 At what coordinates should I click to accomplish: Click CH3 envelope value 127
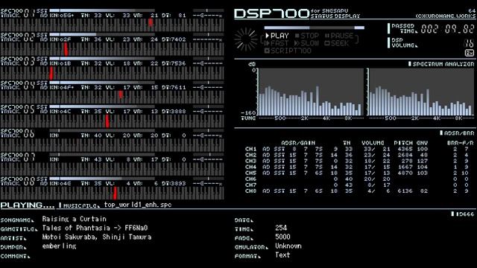(423, 161)
